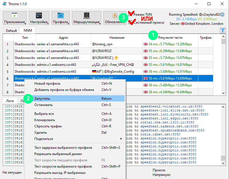This screenshot has height=179, width=229.
Task: Select Клонировать from the context menu
Action: pos(45,120)
